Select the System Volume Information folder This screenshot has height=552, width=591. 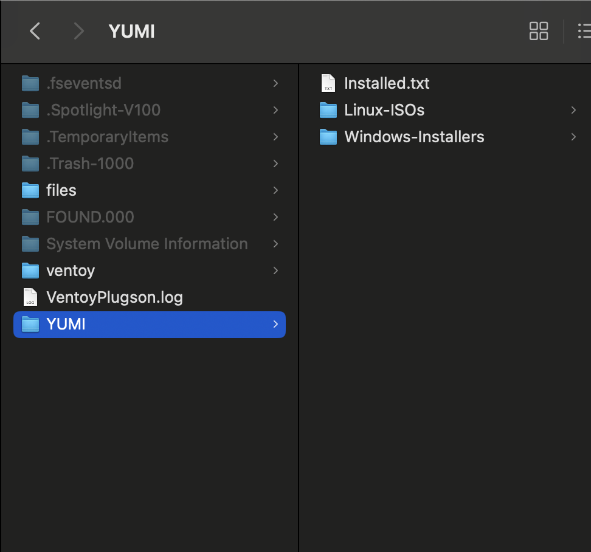click(149, 244)
